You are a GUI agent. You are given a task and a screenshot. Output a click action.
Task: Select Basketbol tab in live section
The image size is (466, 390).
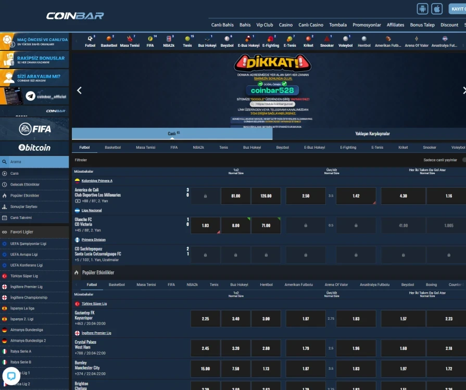pyautogui.click(x=112, y=148)
